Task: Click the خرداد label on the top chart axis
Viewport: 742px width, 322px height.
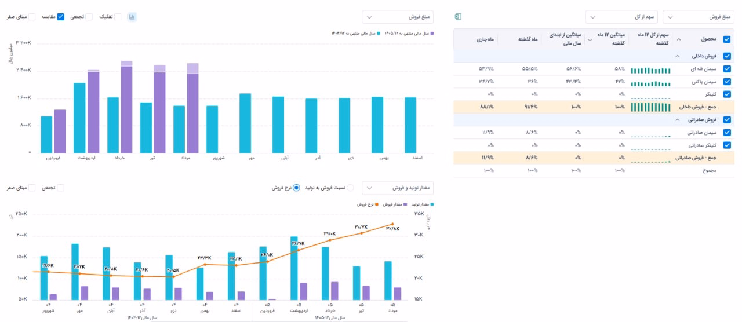Action: pyautogui.click(x=121, y=158)
